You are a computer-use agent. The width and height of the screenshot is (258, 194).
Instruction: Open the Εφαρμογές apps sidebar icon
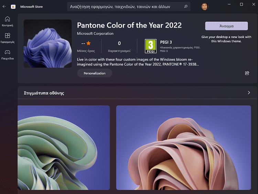pyautogui.click(x=8, y=38)
